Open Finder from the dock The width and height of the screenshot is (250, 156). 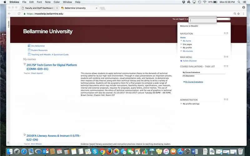click(x=10, y=151)
